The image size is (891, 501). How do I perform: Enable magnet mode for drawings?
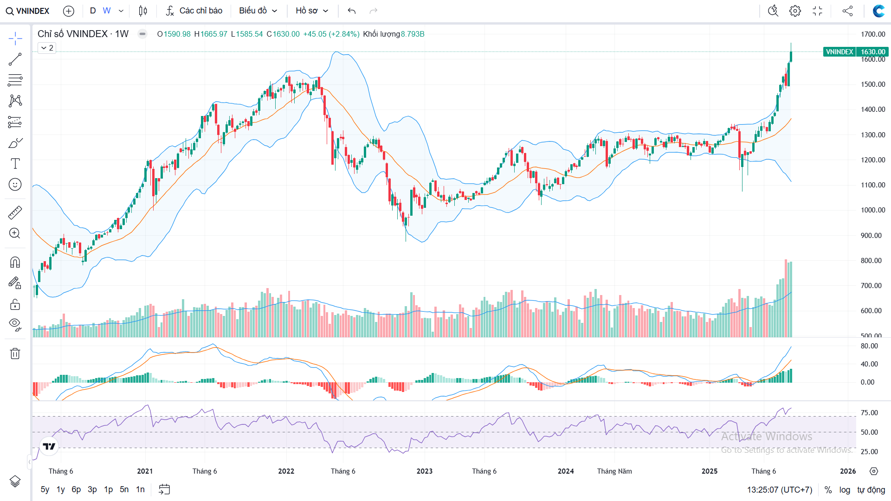15,263
